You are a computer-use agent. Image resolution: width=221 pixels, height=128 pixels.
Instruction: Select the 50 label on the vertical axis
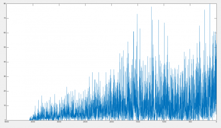tap(5, 48)
